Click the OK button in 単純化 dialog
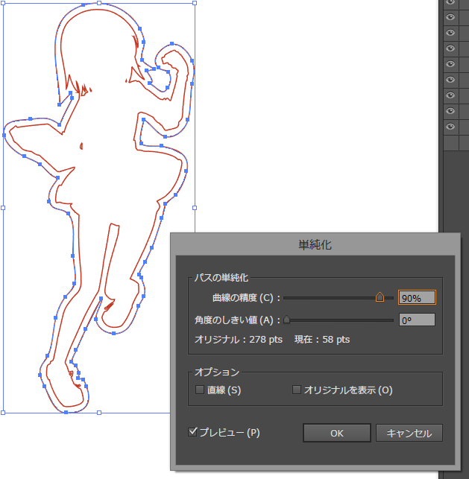The height and width of the screenshot is (479, 469). tap(336, 433)
